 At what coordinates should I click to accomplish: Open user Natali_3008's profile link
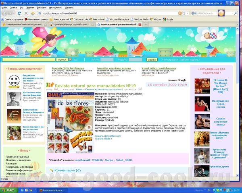(124, 160)
